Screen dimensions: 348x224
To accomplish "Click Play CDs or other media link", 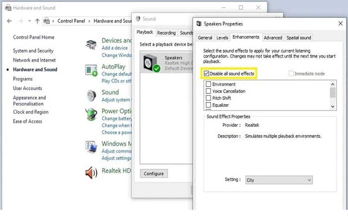I will (116, 81).
